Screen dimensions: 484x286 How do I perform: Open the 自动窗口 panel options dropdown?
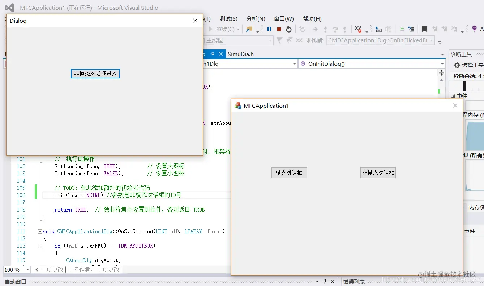[x=317, y=281]
